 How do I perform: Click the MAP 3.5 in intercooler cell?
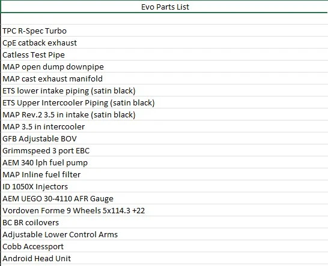click(x=165, y=126)
